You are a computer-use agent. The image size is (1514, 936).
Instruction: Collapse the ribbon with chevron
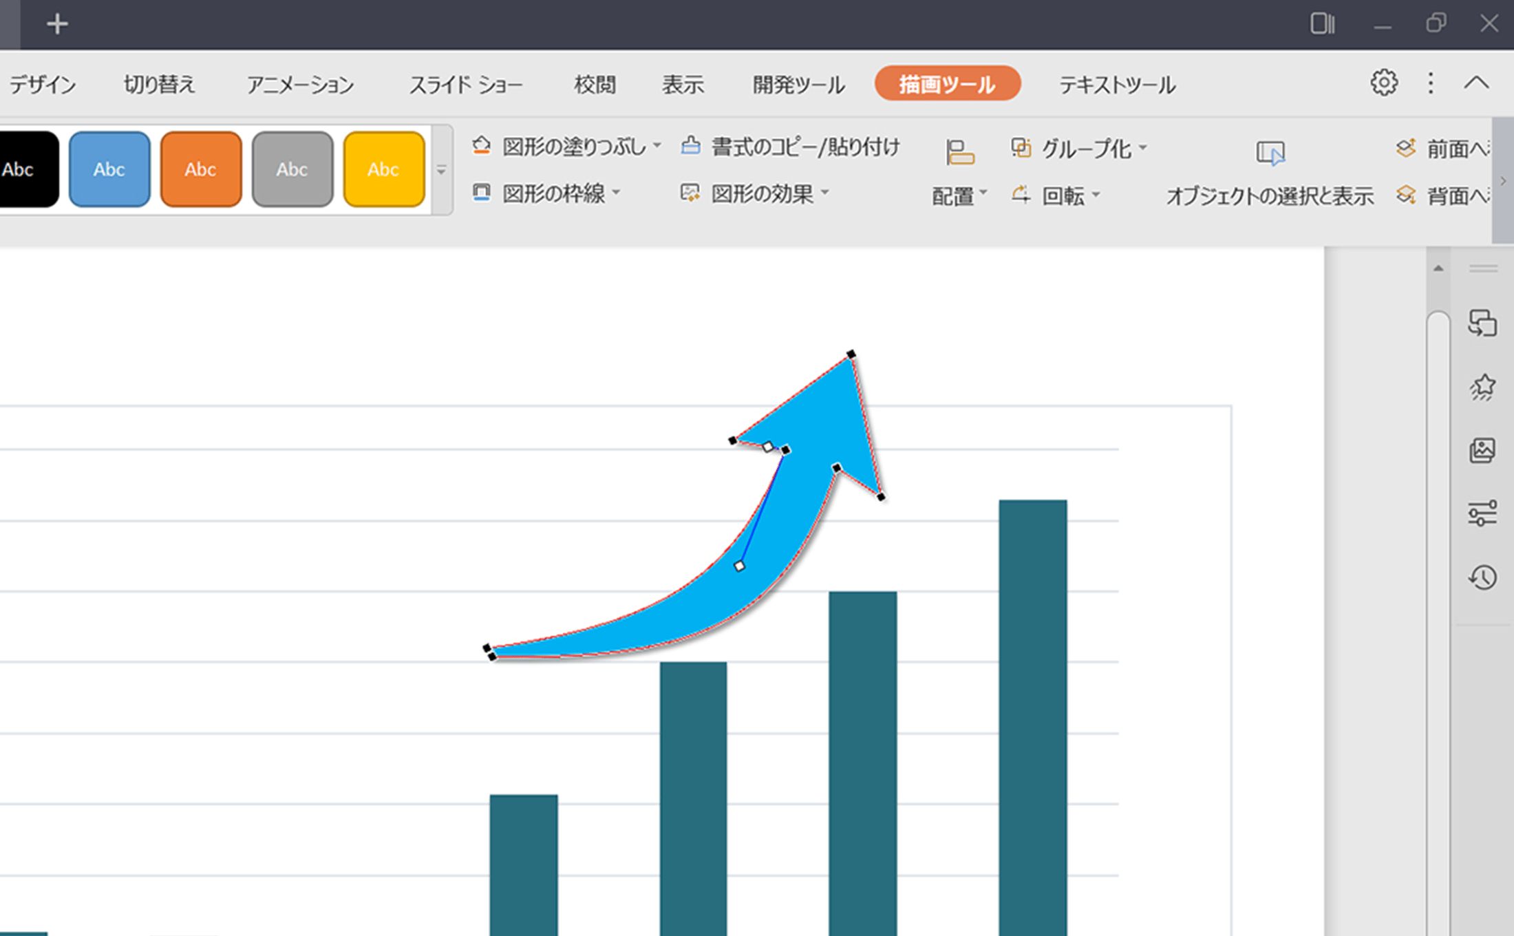(1476, 83)
